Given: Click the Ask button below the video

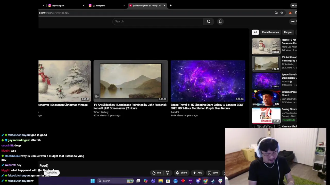Looking at the screenshot, I should click(197, 173).
